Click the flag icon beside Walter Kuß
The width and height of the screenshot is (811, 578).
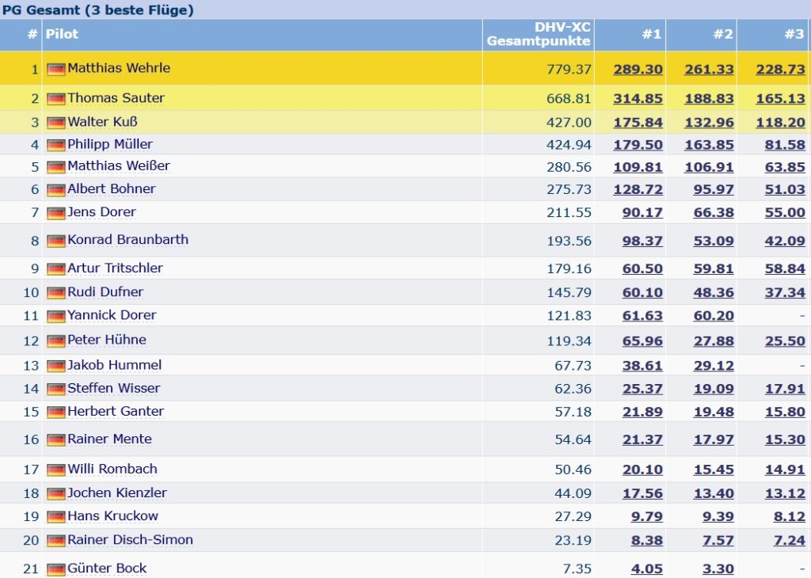(56, 123)
